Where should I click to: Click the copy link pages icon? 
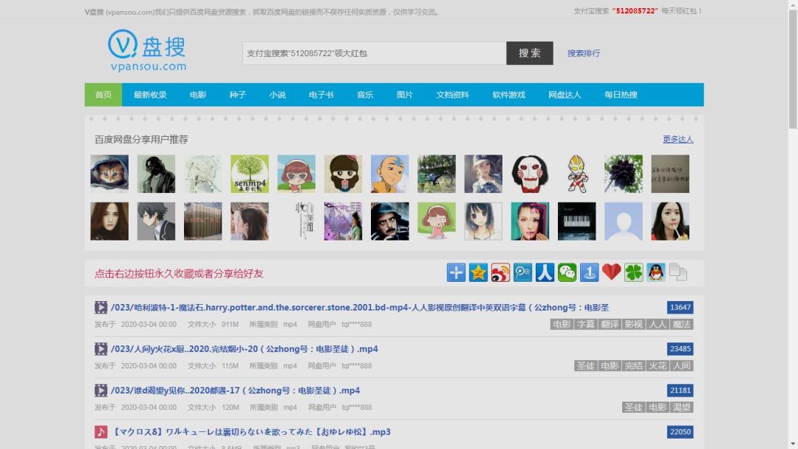[678, 272]
